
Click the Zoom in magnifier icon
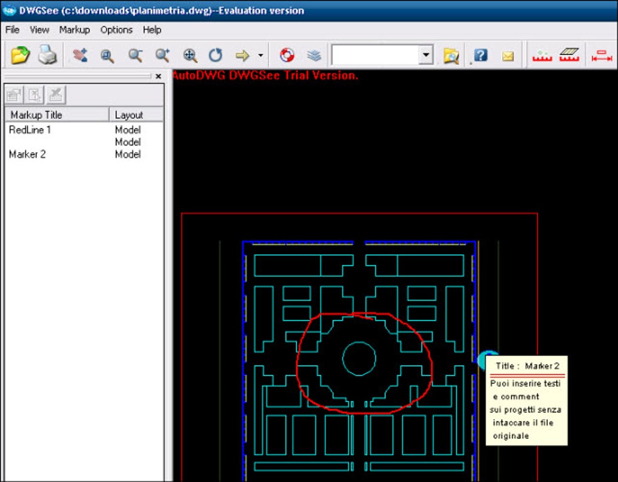(x=162, y=56)
